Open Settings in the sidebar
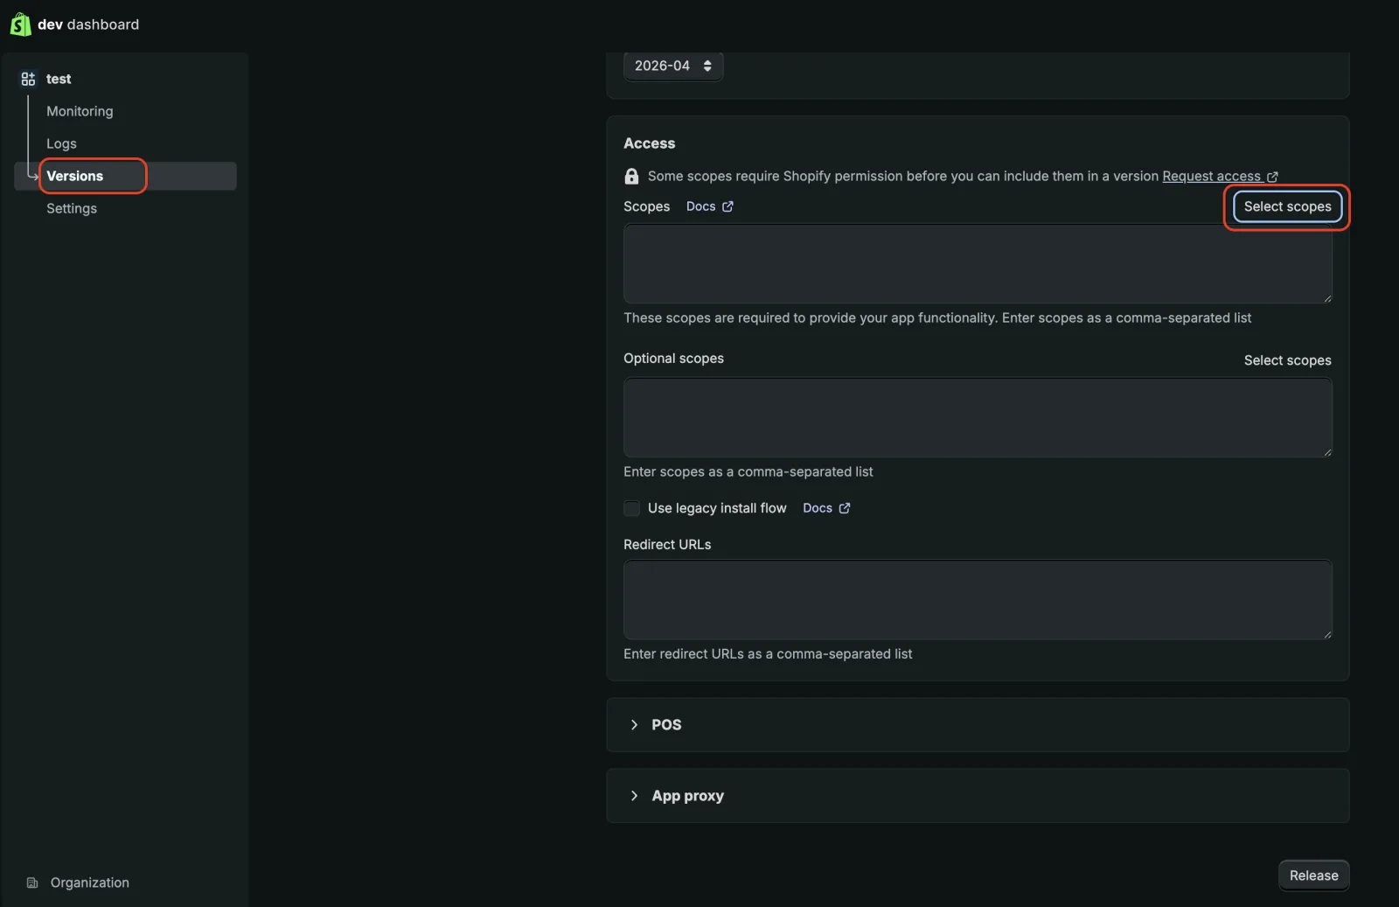 pyautogui.click(x=72, y=208)
